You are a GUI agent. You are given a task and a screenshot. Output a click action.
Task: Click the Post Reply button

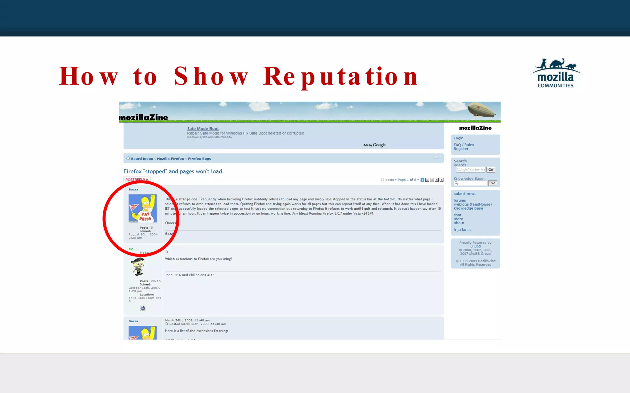[x=137, y=180]
